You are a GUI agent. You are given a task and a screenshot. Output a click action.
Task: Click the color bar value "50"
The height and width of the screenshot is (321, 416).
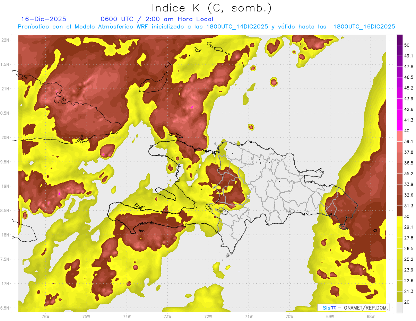(407, 45)
